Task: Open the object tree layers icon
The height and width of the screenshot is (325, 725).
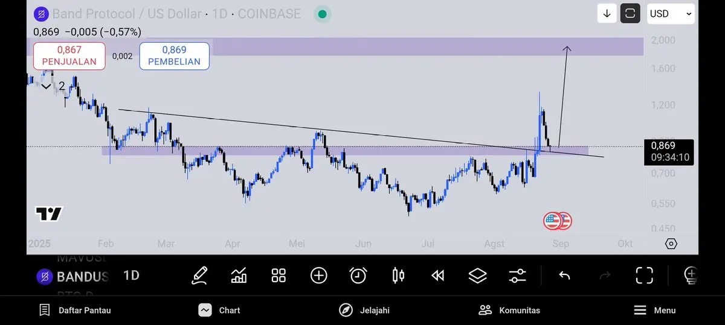Action: (477, 276)
